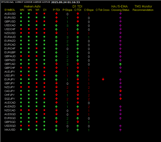Screen dimensions: 161x142
Task: Click the Crossing Status column header
Action: 120,10
